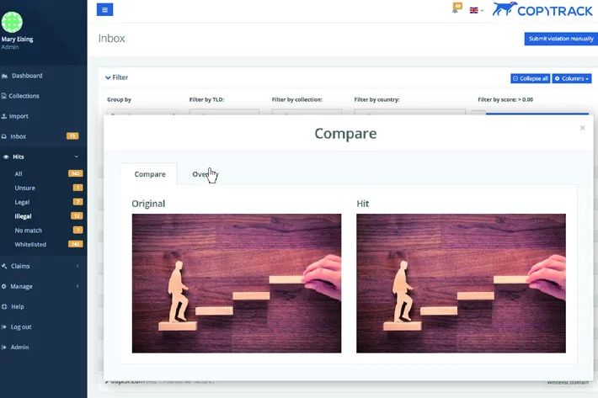Image resolution: width=598 pixels, height=398 pixels.
Task: Open the notifications bell icon
Action: pos(457,8)
